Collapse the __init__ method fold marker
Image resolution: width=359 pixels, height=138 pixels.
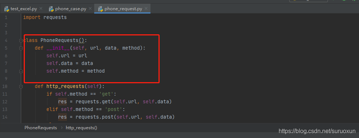(x=21, y=48)
